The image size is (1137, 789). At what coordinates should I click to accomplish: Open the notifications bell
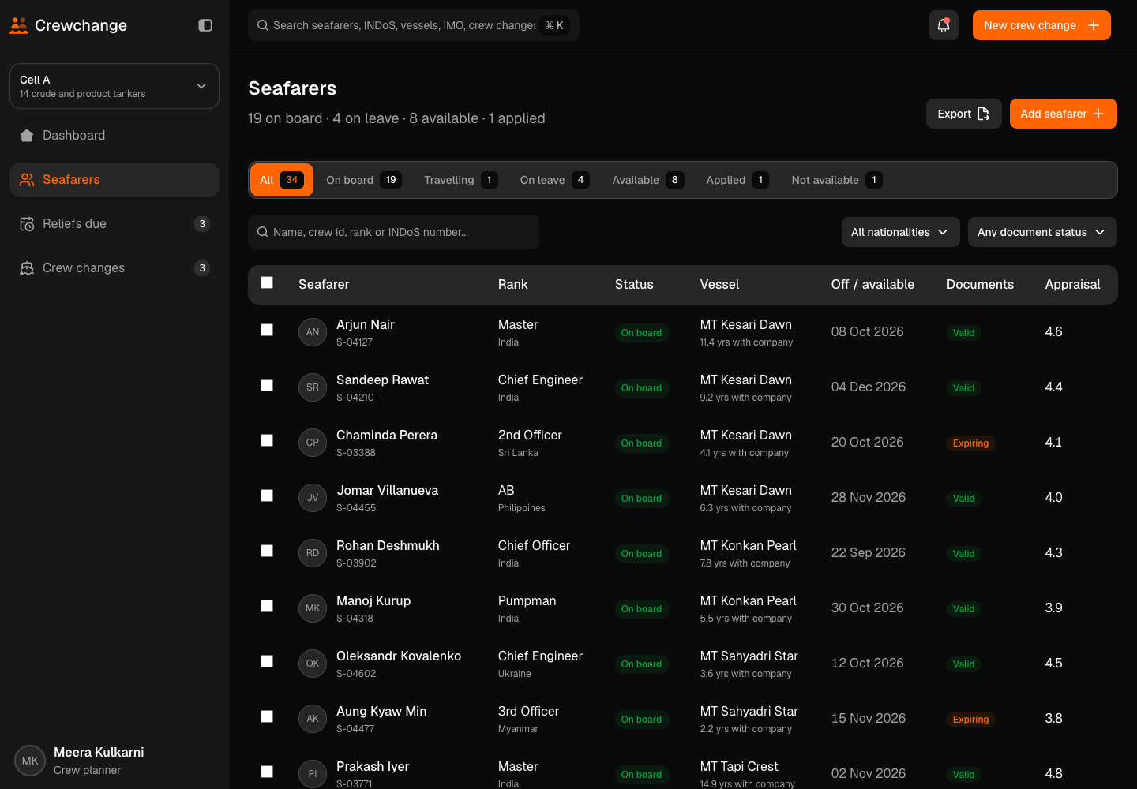pyautogui.click(x=944, y=25)
